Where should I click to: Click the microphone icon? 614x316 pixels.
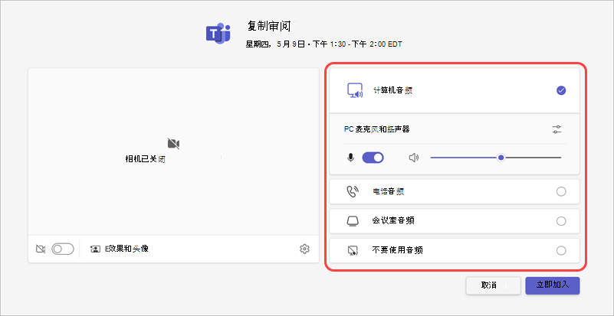[x=351, y=158]
